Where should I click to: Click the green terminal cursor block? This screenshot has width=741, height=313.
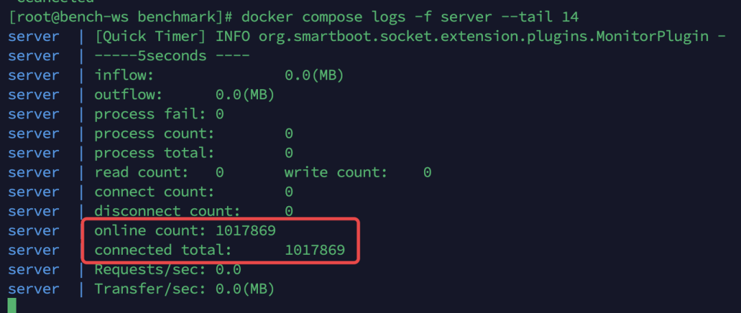[x=12, y=306]
